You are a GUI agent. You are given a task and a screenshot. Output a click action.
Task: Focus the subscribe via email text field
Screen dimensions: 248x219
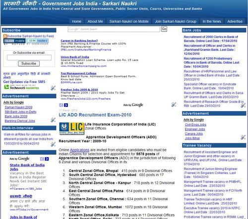[29, 57]
